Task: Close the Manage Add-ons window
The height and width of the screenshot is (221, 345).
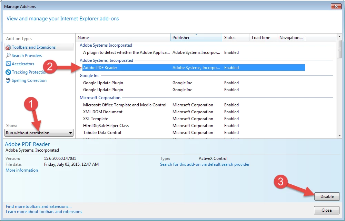Action: (336, 6)
